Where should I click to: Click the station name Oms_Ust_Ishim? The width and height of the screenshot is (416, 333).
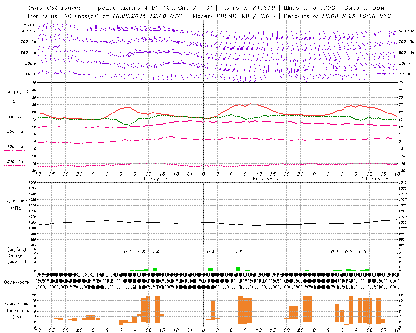(x=54, y=8)
